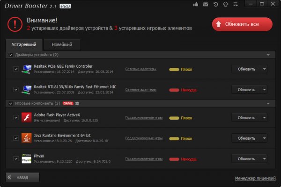Screen dimensions: 281x187
Task: Uncheck Java Runtime Environment 64 bit
Action: (x=16, y=138)
